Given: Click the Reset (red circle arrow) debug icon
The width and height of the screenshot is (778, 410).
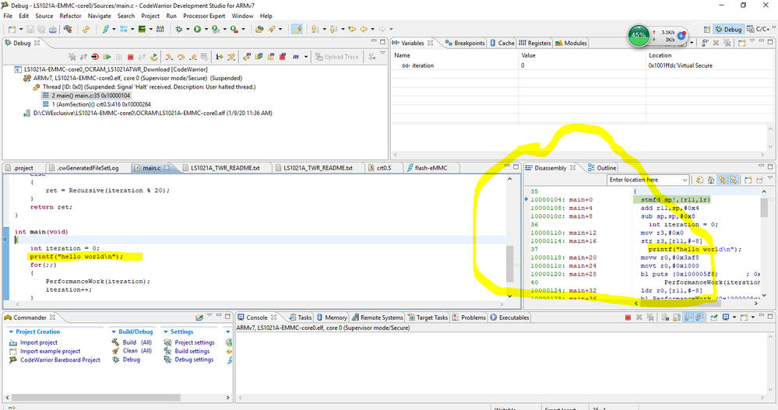Looking at the screenshot, I should (x=95, y=57).
